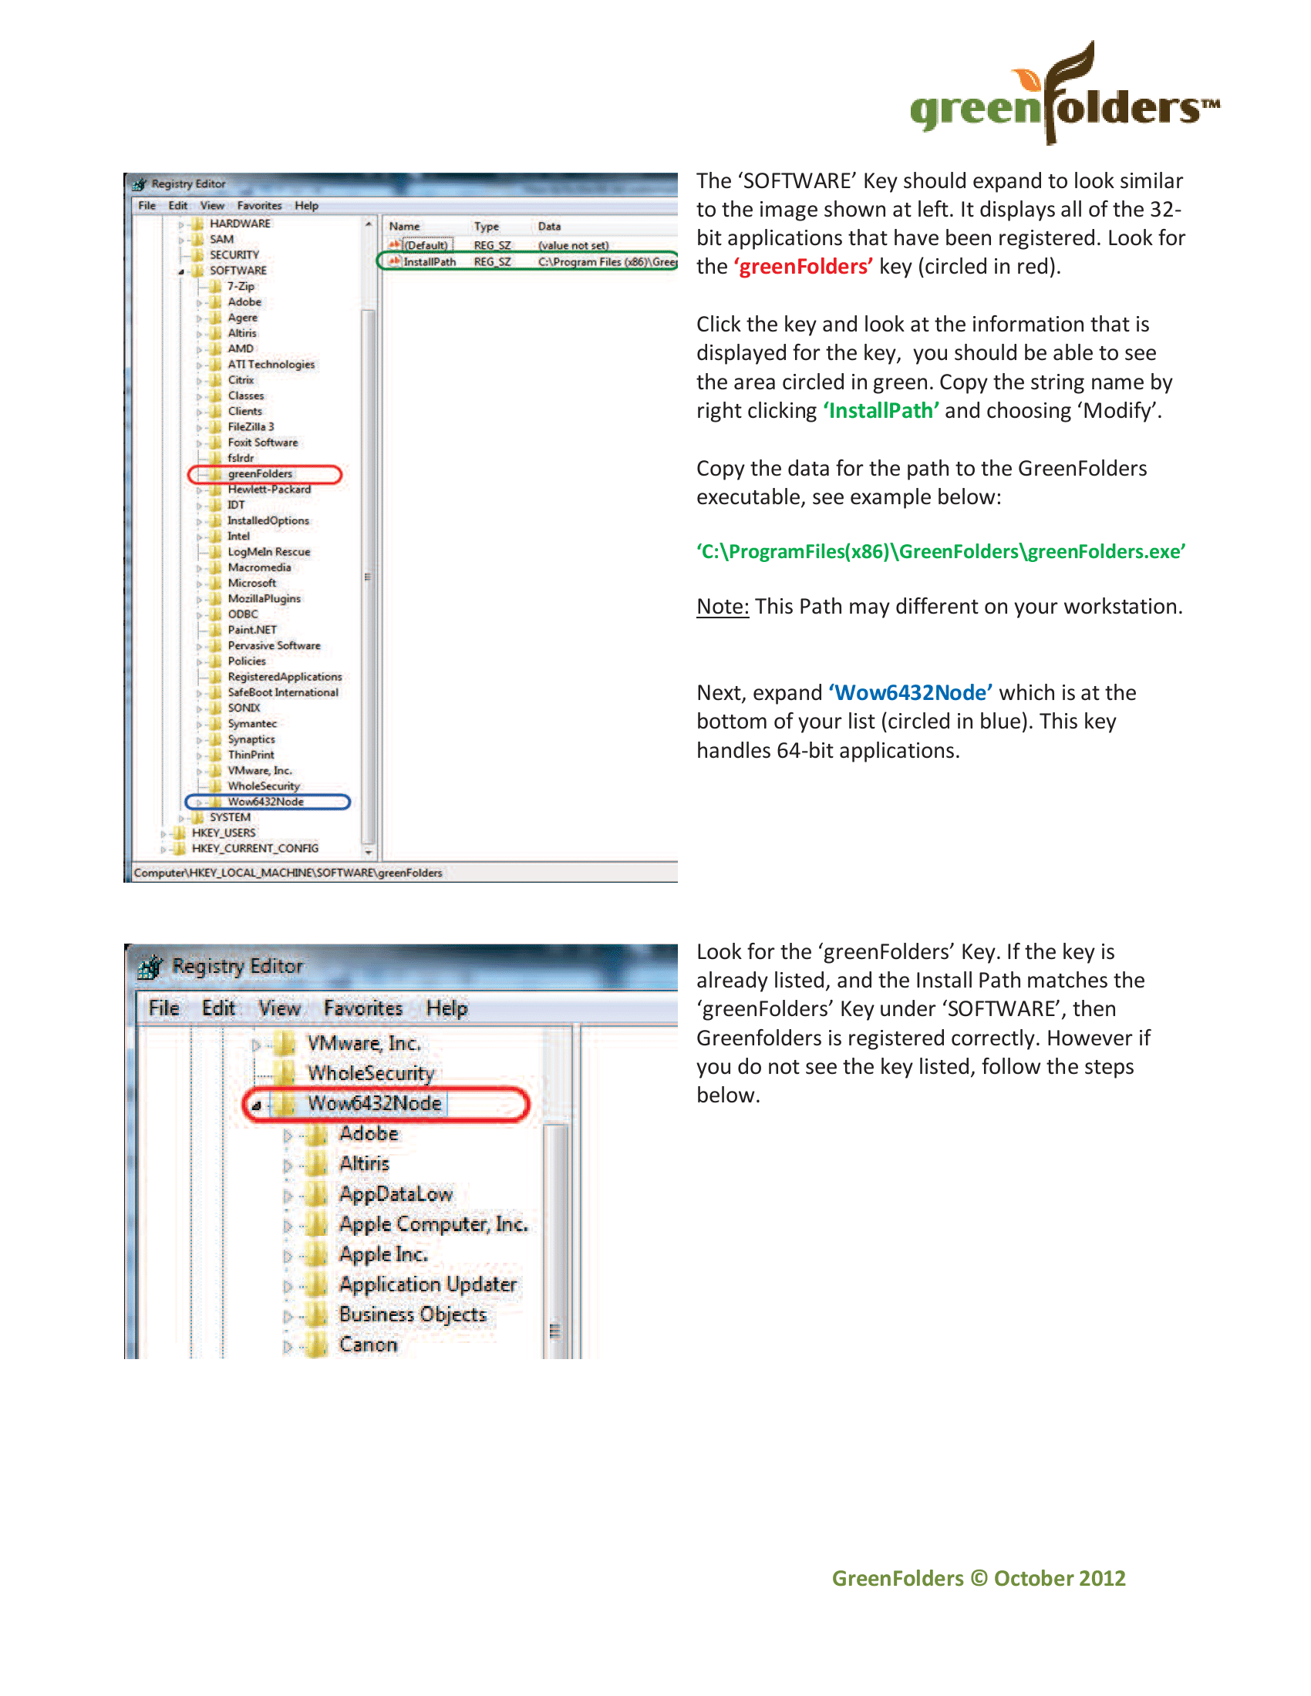Click the Intel folder icon
Screen dimensions: 1311x1696
point(215,536)
